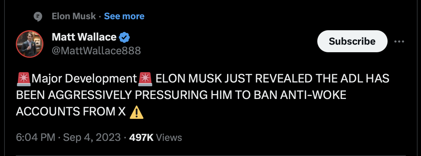Click the 6:04 PM timestamp
This screenshot has width=421, height=156.
pos(35,138)
